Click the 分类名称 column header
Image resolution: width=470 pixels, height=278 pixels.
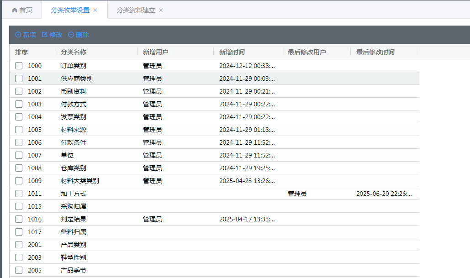[74, 52]
